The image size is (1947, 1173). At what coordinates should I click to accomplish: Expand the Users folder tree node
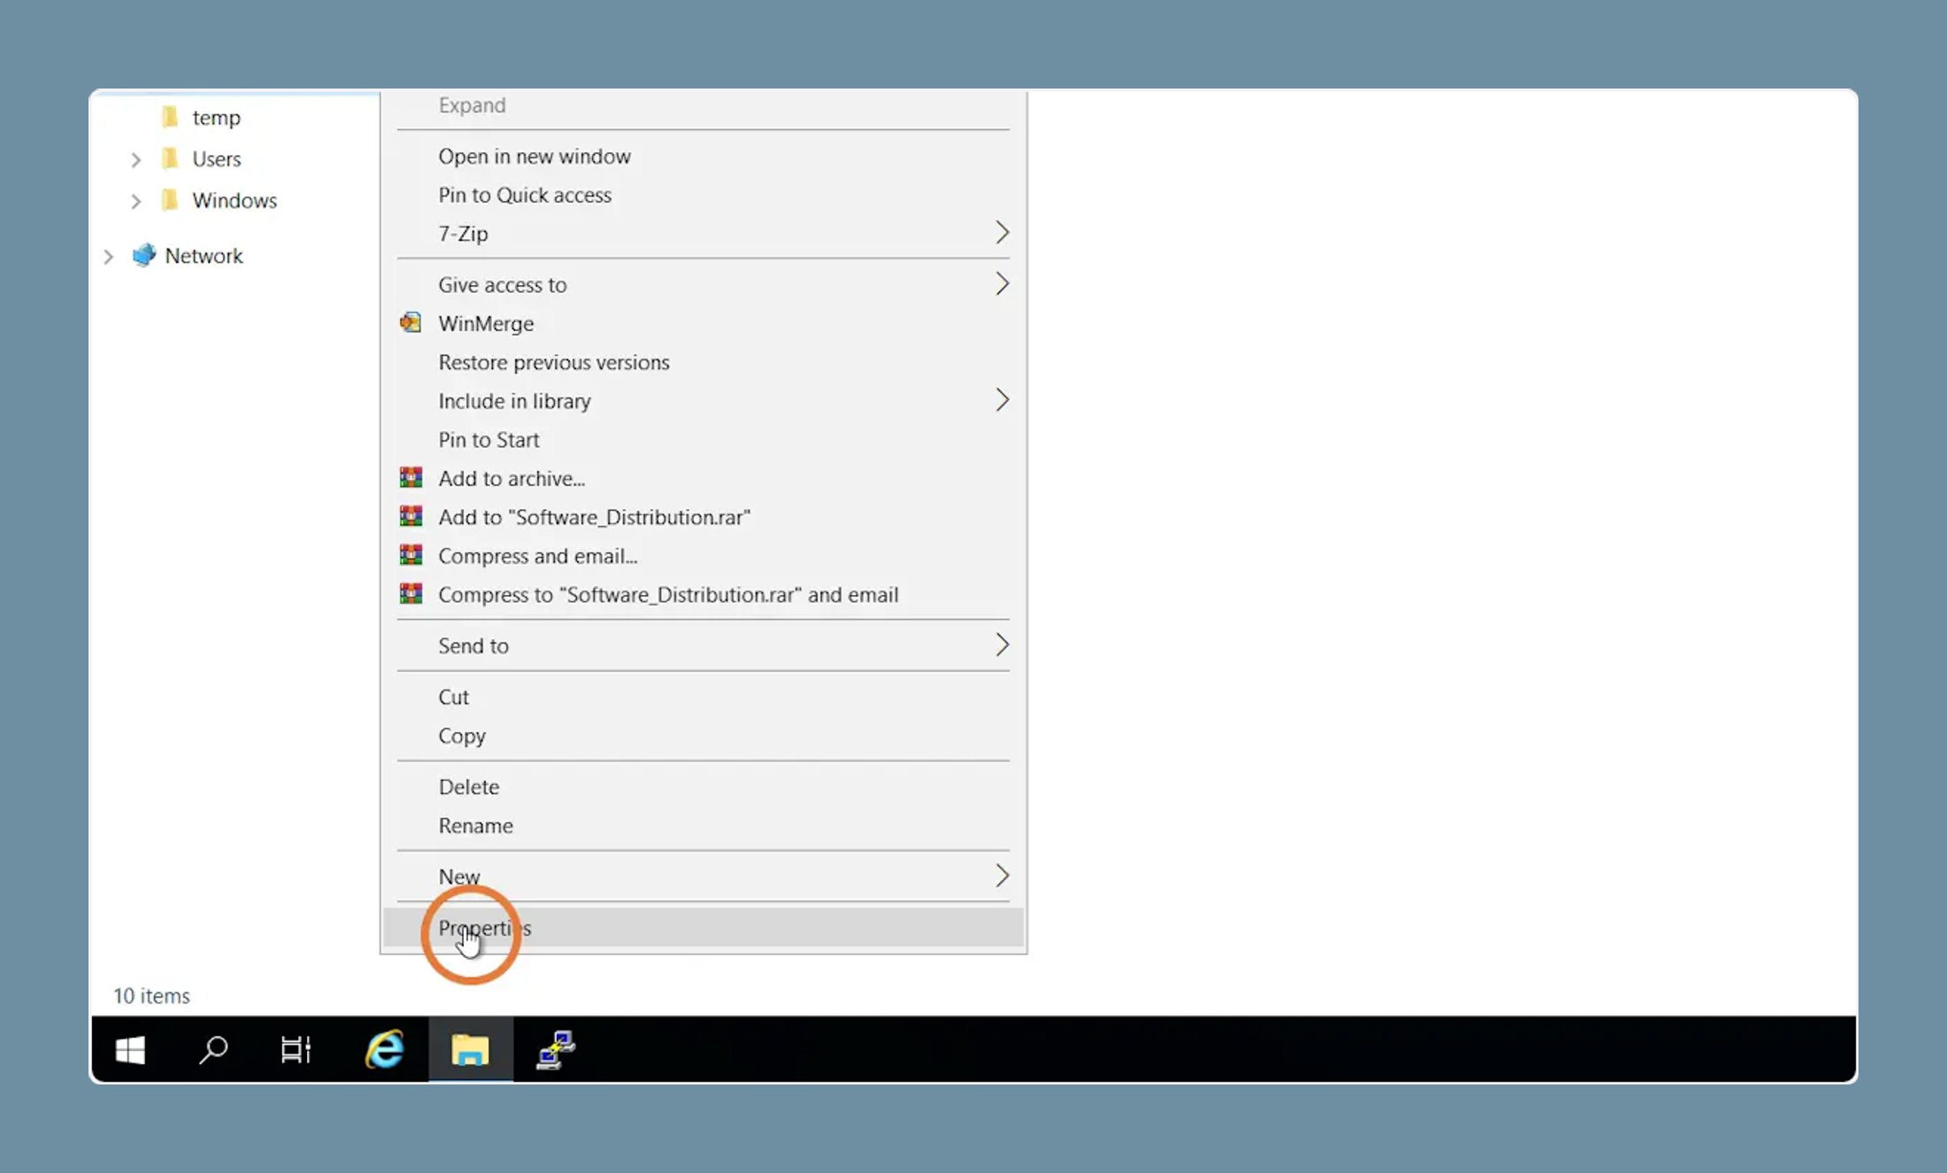135,159
